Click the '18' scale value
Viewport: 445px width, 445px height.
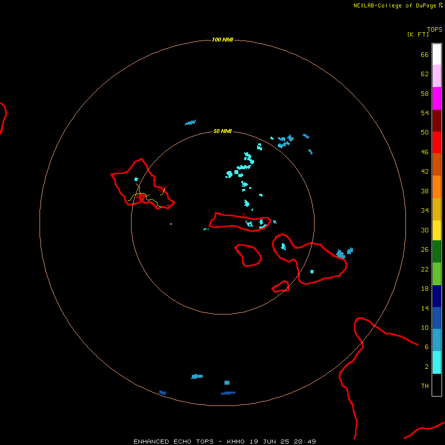click(425, 289)
